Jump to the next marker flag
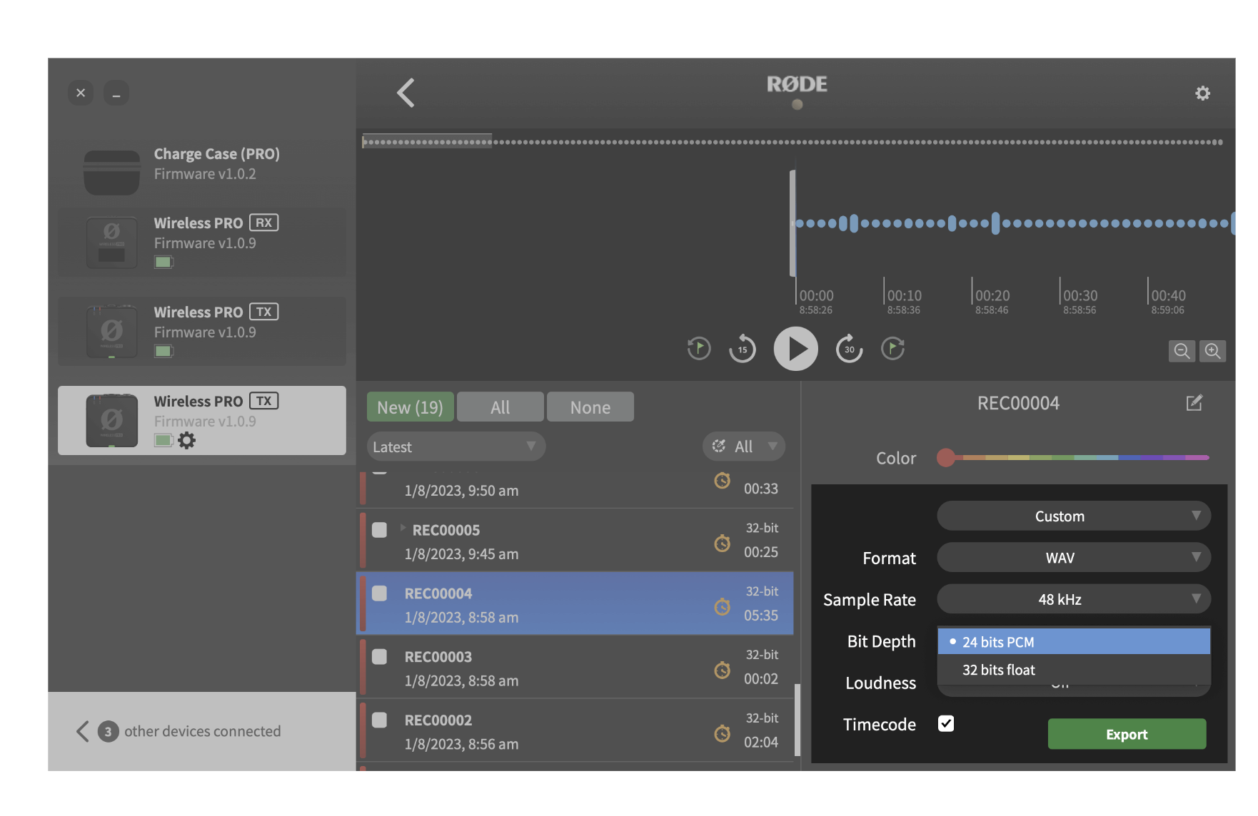1258x816 pixels. click(x=892, y=349)
